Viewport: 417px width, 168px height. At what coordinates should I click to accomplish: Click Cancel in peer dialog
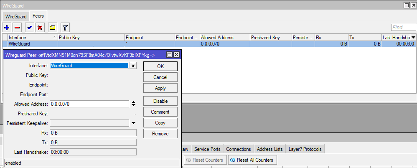coord(160,77)
